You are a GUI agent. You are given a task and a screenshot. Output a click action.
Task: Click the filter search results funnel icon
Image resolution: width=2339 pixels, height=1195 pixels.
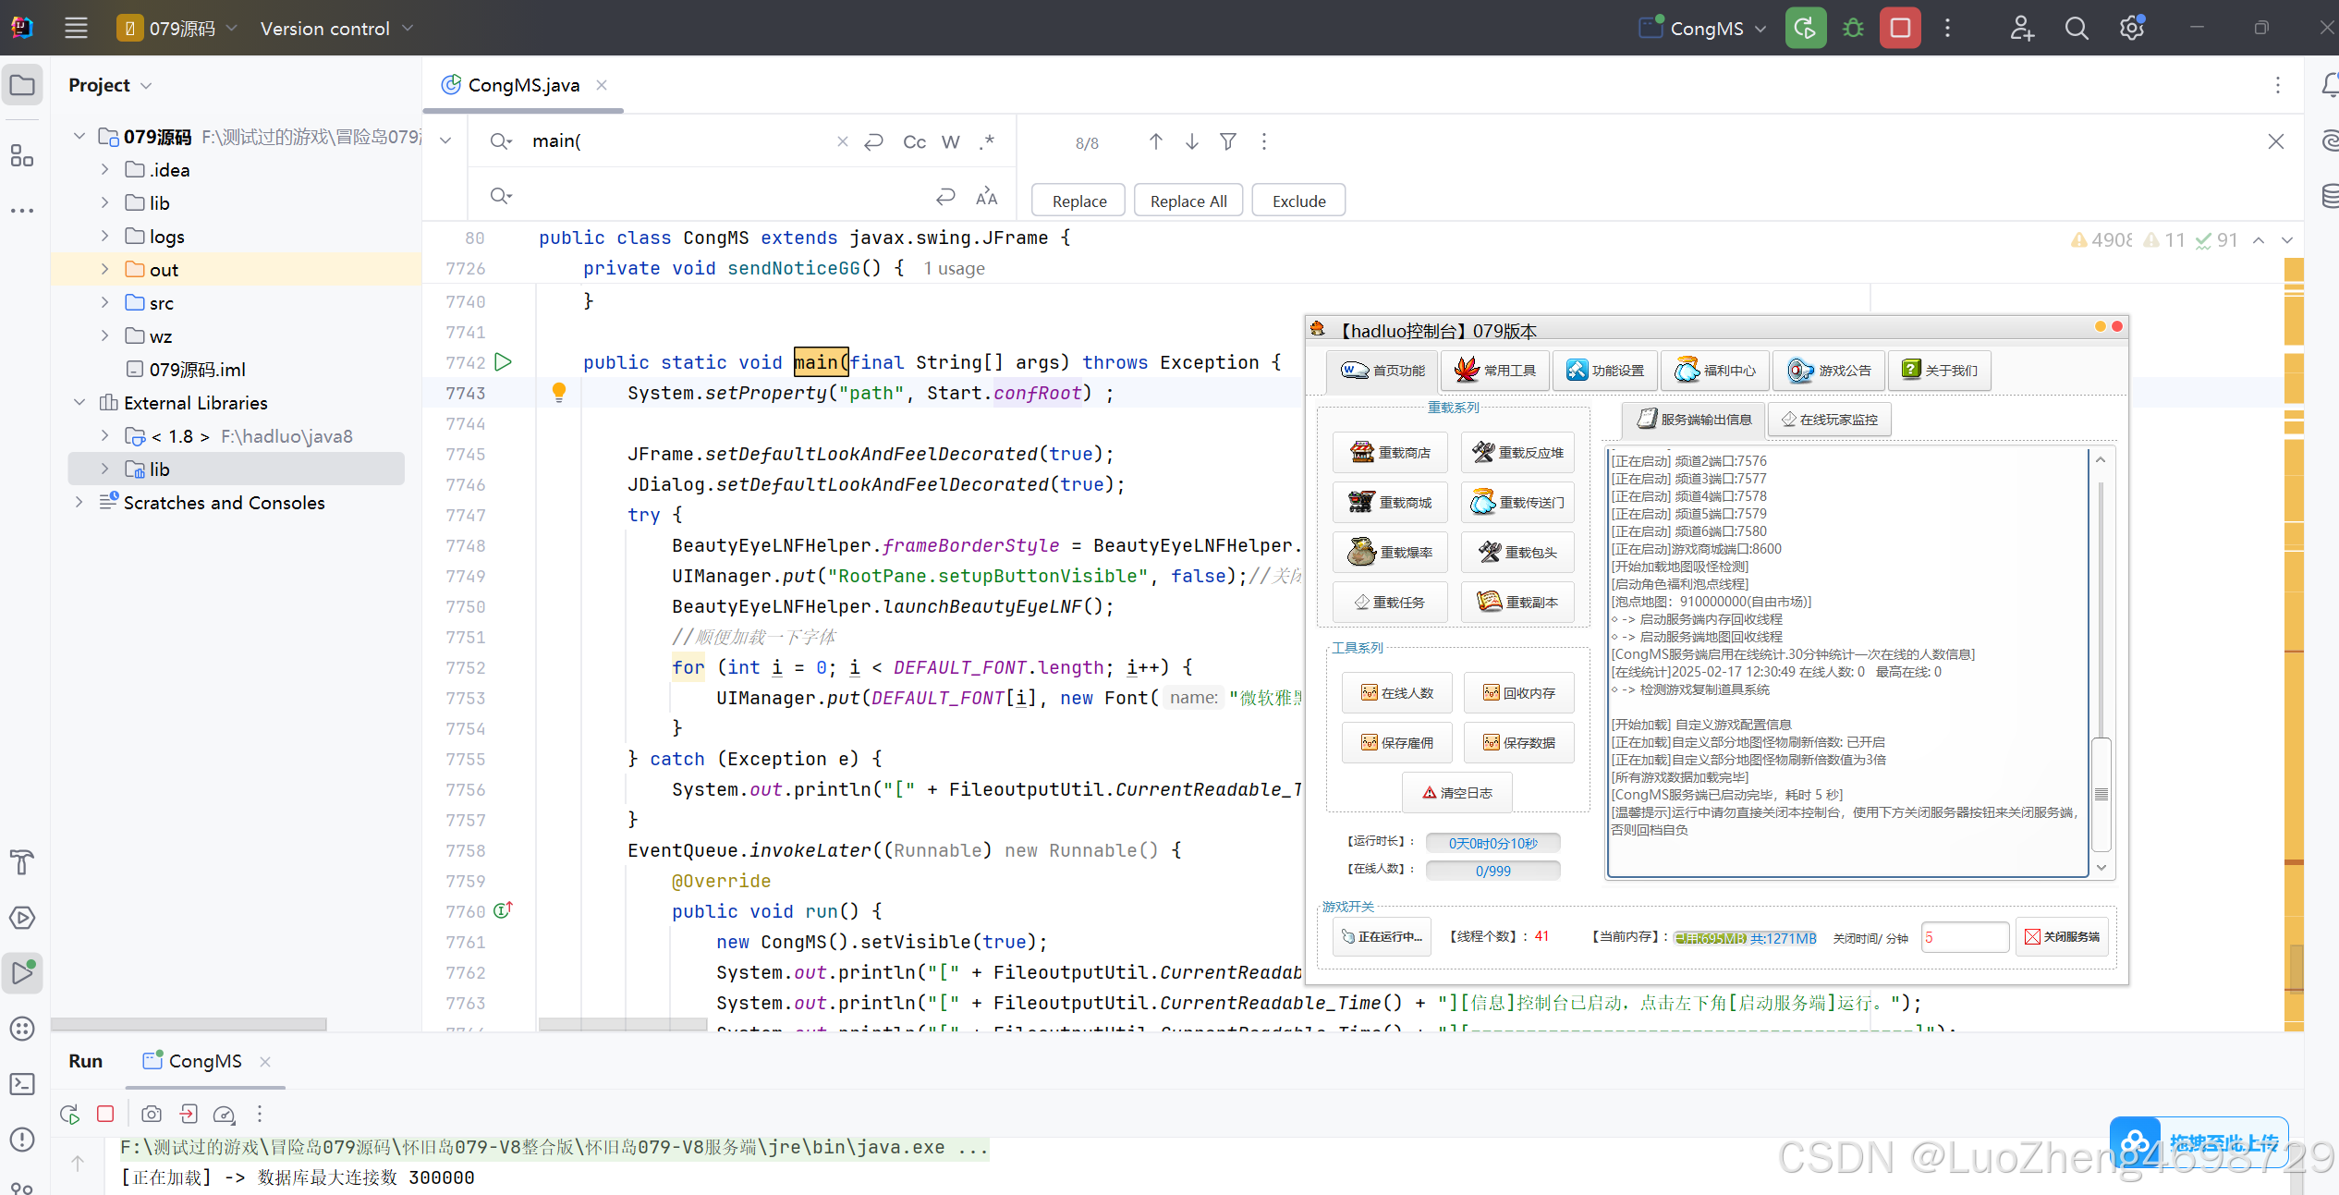[x=1228, y=141]
